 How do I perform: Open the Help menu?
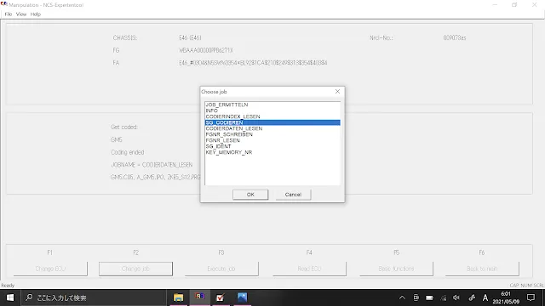point(36,14)
